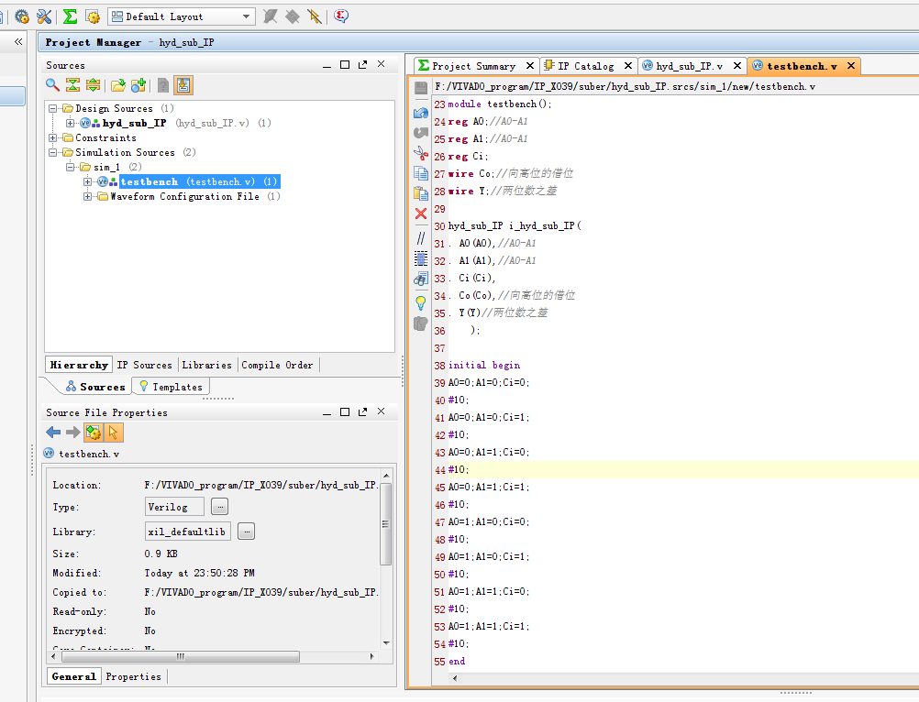Click the browse button next to xil_defaultlib
This screenshot has height=702, width=919.
pyautogui.click(x=247, y=531)
